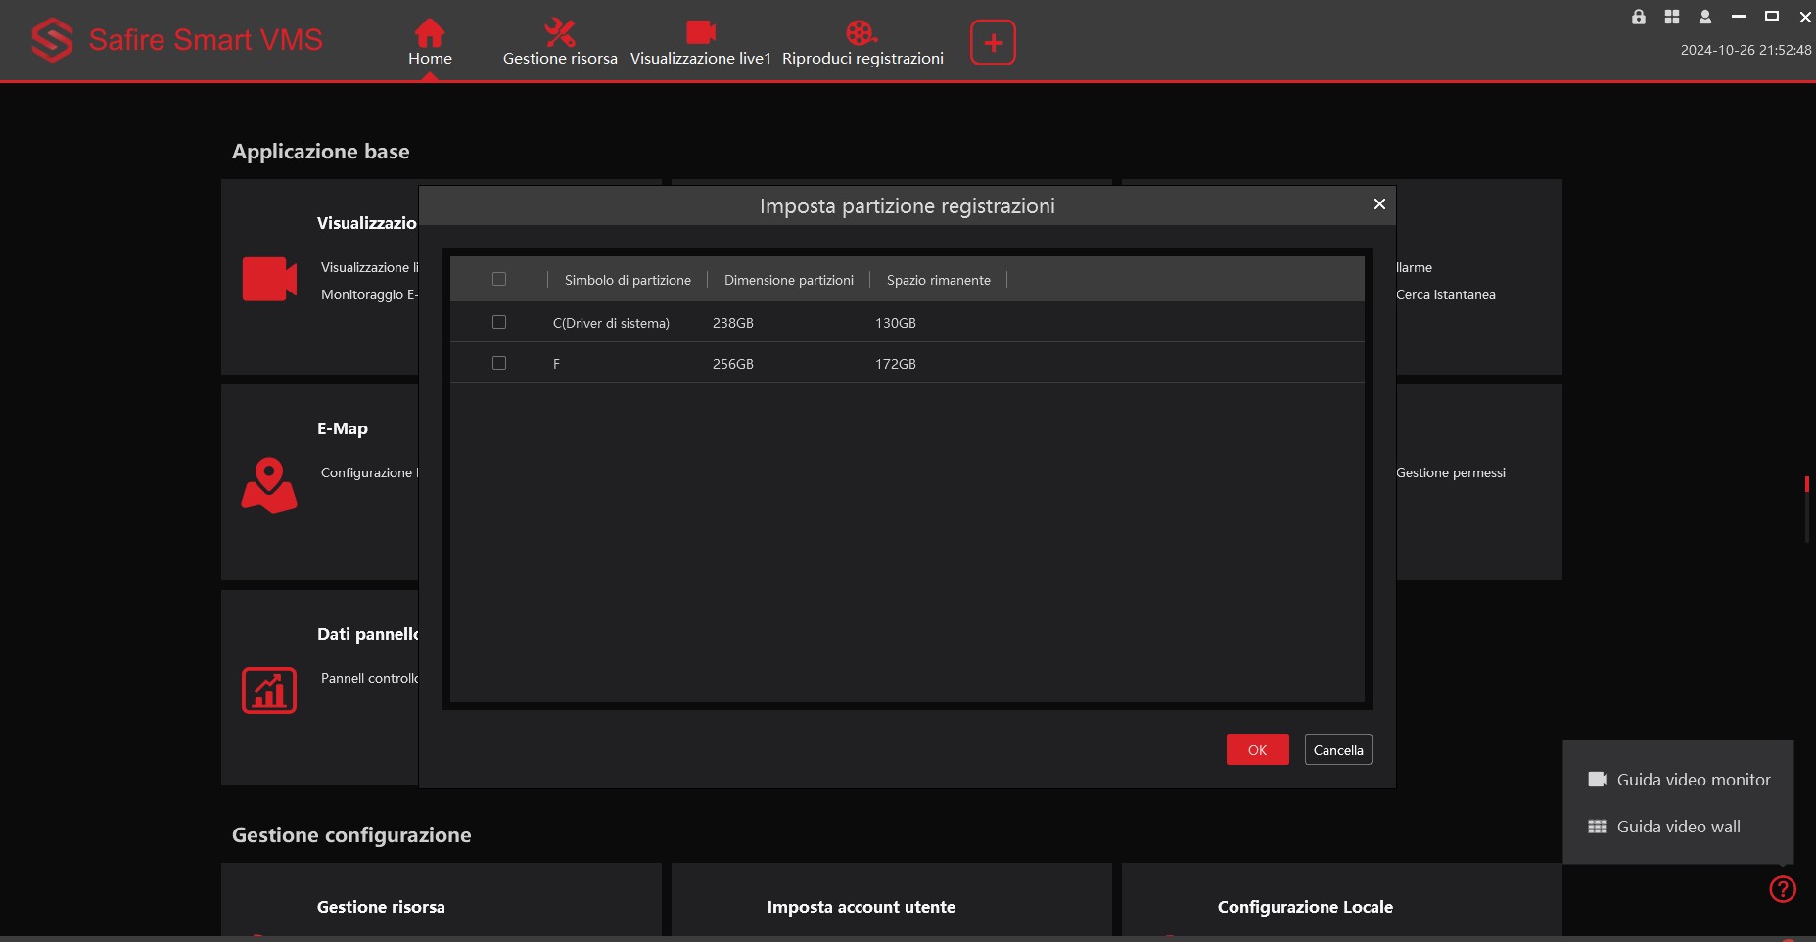Open Guida video wall
This screenshot has width=1816, height=942.
(1664, 827)
